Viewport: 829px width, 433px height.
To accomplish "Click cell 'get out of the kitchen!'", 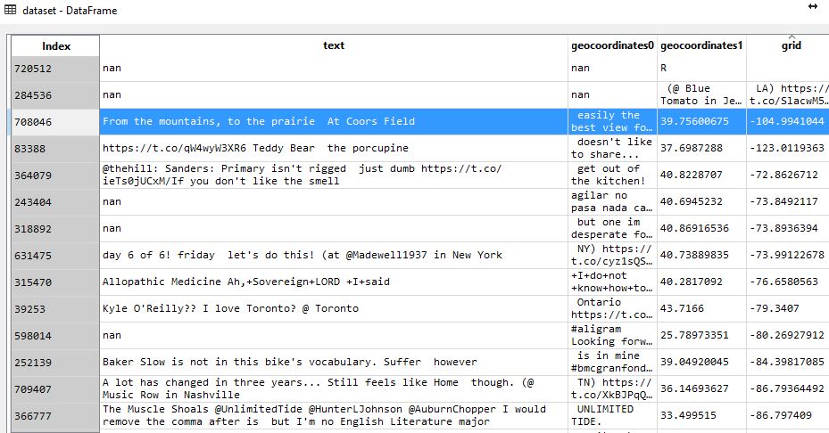I will (x=612, y=175).
